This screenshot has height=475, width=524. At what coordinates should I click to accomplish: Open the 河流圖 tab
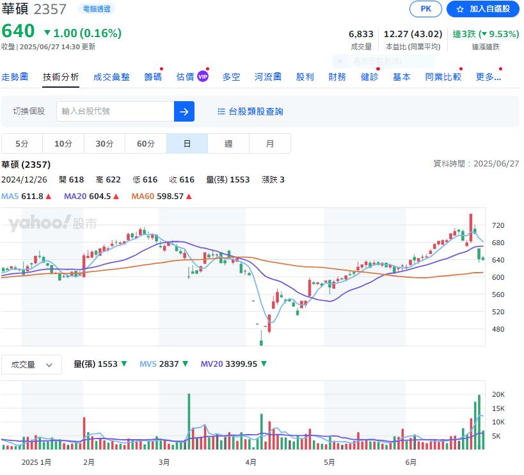click(x=267, y=77)
